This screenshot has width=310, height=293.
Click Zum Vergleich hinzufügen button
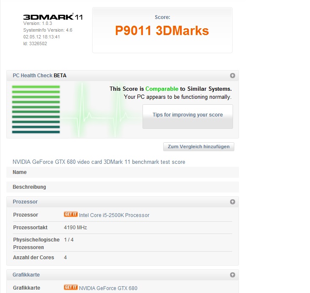tap(199, 146)
